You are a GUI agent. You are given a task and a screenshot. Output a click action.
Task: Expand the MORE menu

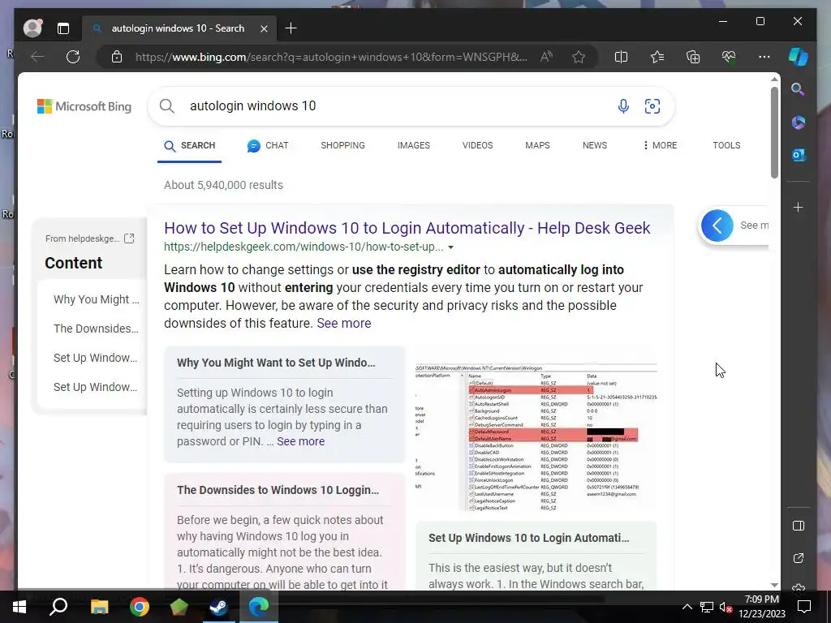click(660, 145)
